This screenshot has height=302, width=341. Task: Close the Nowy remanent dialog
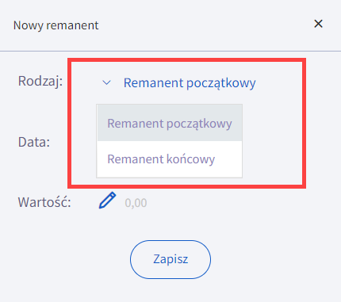pyautogui.click(x=318, y=24)
